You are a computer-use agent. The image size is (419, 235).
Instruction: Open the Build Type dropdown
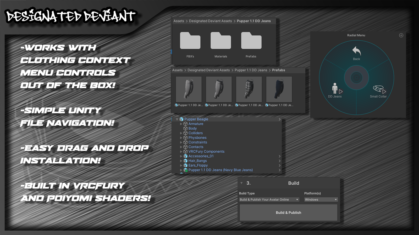point(269,200)
